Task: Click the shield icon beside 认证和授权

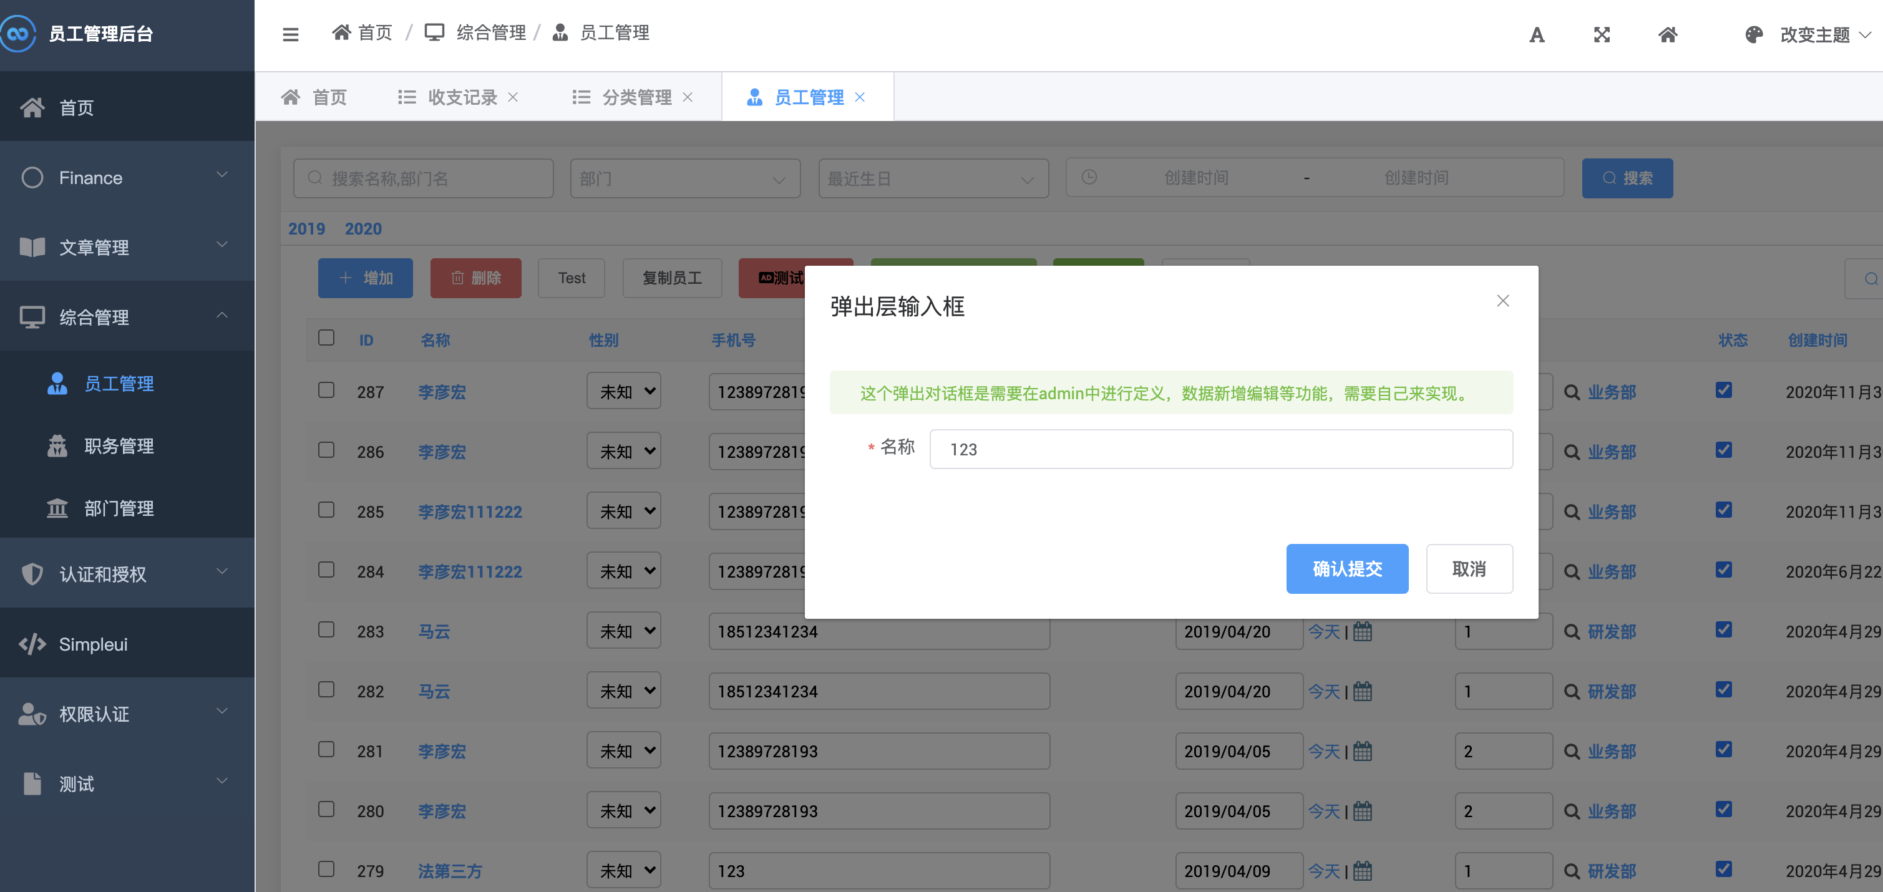Action: point(32,574)
